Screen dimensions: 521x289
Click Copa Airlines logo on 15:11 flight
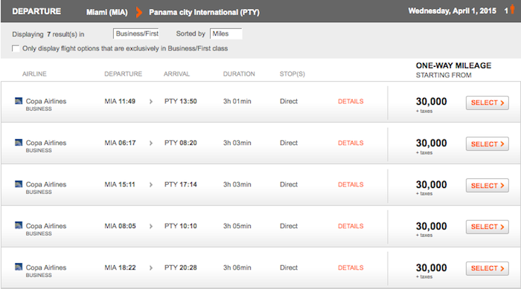click(x=19, y=184)
